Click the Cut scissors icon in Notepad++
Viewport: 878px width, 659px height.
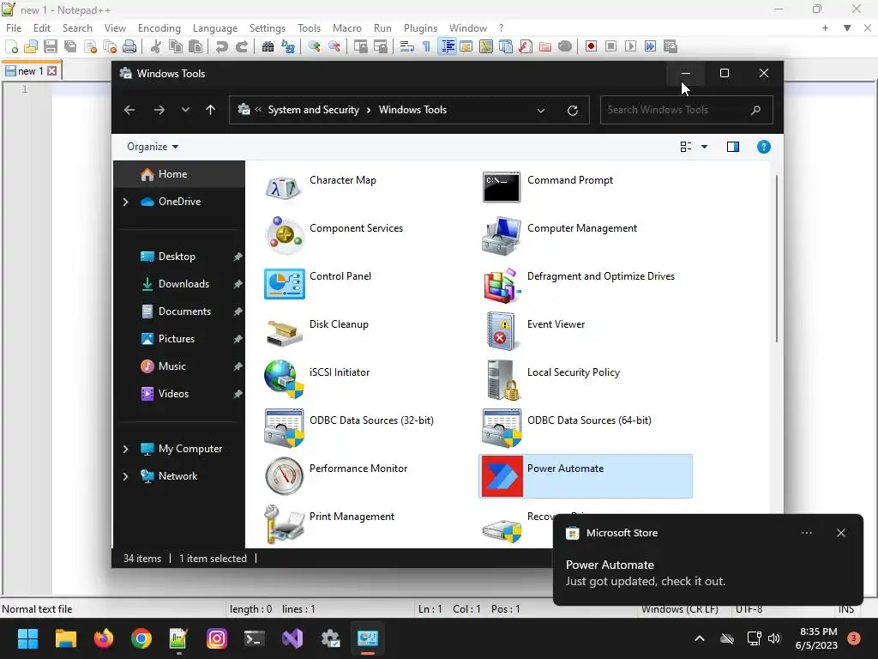point(156,46)
